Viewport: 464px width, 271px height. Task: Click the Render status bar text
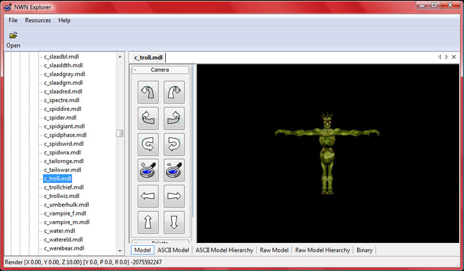(83, 262)
